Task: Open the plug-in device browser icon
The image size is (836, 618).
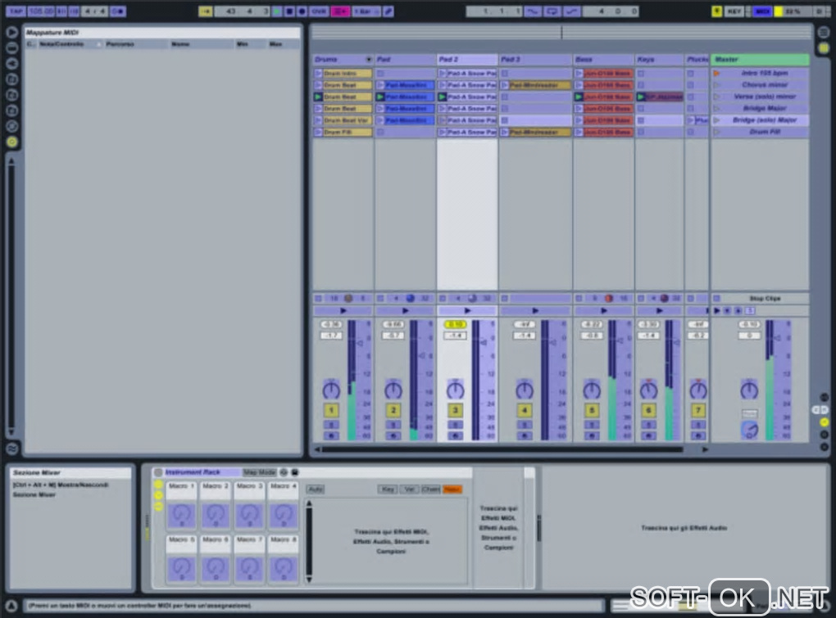Action: 11,63
